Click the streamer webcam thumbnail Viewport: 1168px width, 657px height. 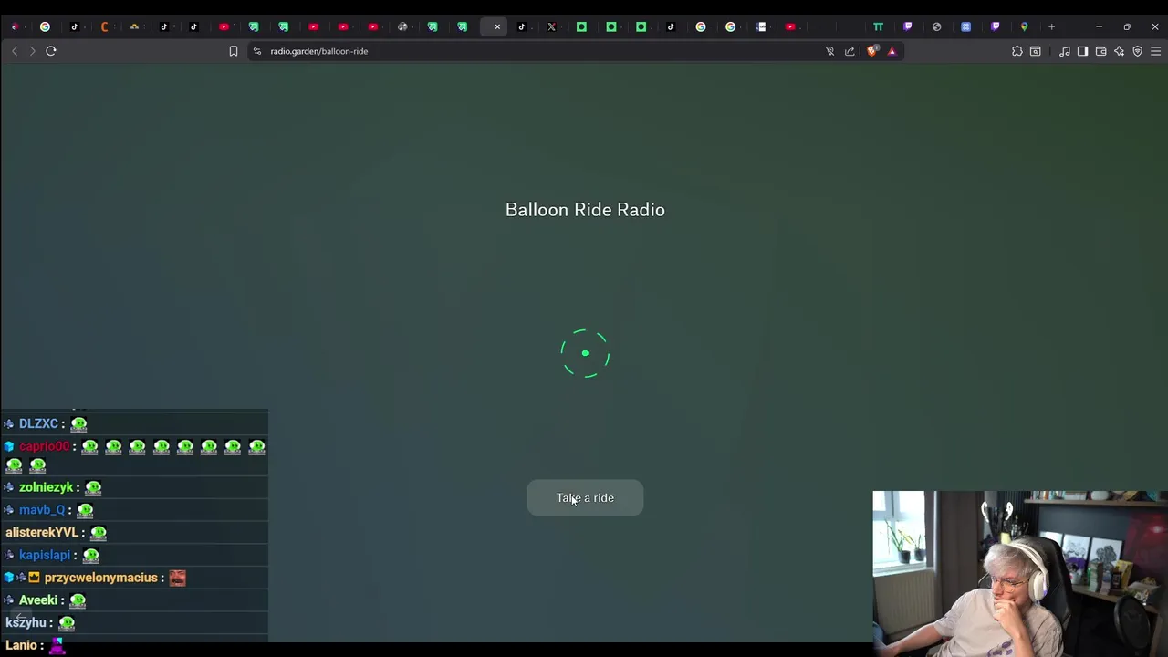pyautogui.click(x=1020, y=574)
